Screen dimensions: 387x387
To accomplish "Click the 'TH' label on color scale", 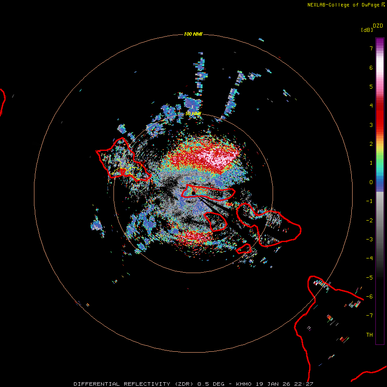I will pyautogui.click(x=369, y=335).
